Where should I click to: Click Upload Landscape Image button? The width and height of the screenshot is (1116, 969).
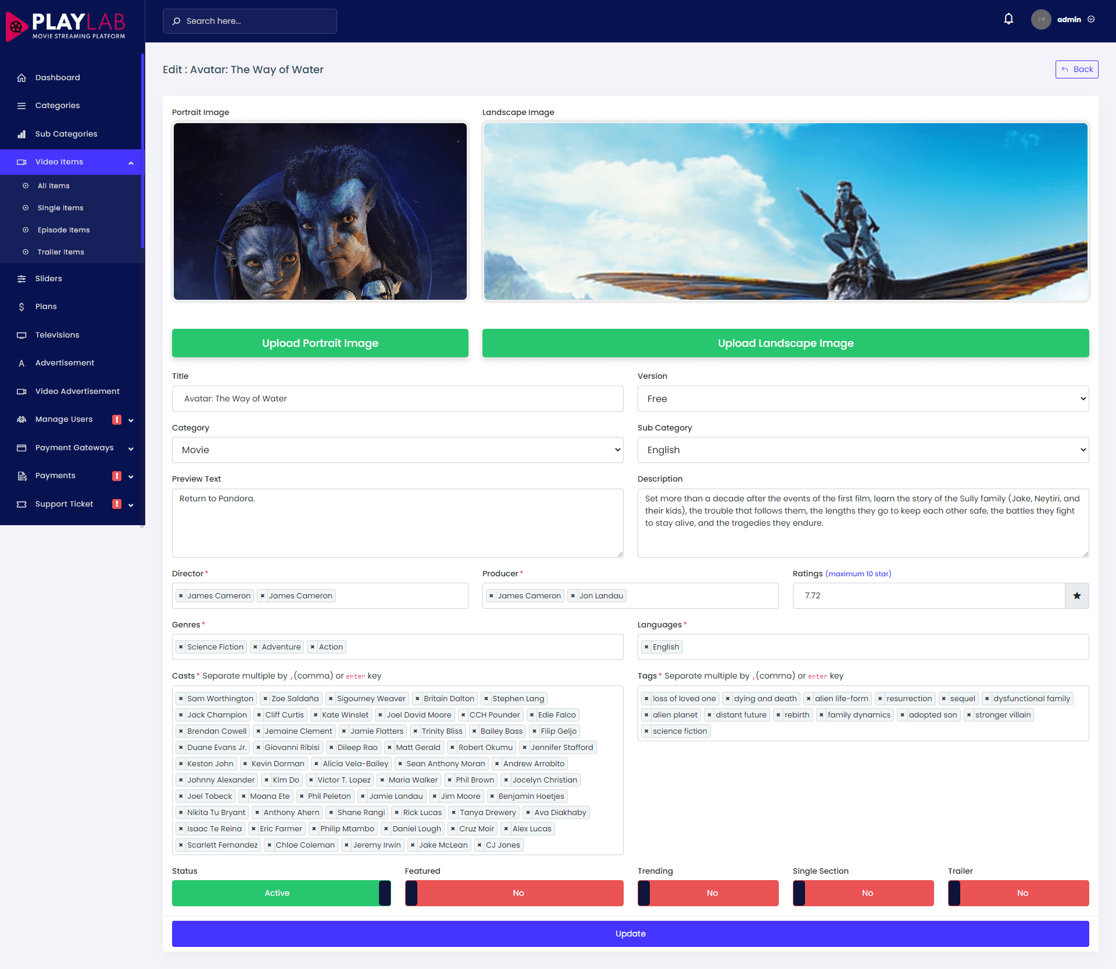pyautogui.click(x=785, y=343)
